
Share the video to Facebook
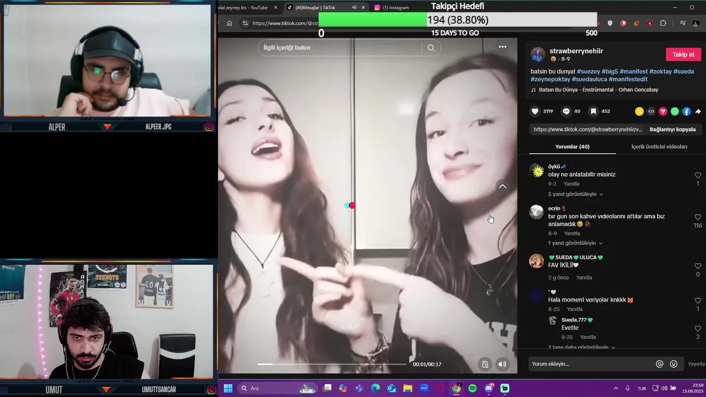686,111
